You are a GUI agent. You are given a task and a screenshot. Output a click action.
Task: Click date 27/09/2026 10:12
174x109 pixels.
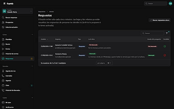pyautogui.click(x=47, y=55)
